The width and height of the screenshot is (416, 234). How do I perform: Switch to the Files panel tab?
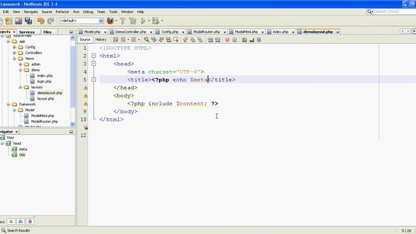tap(47, 32)
